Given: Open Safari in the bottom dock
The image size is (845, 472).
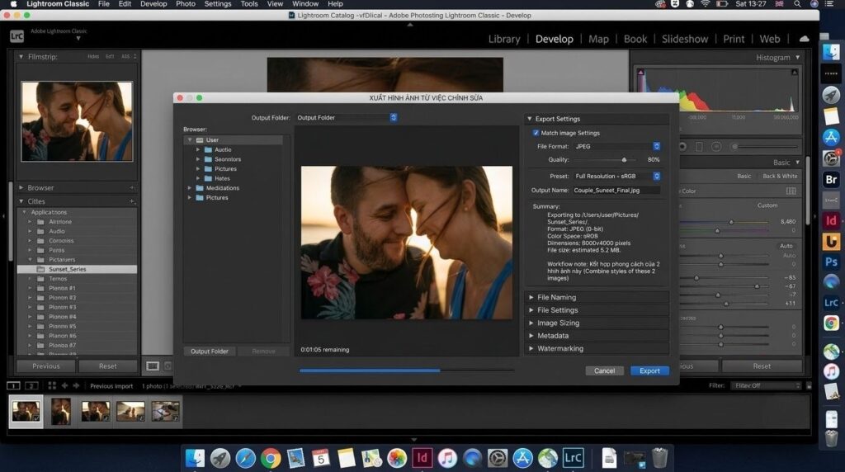Looking at the screenshot, I should tap(245, 458).
